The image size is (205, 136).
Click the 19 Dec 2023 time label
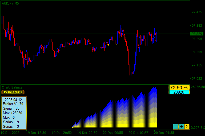coord(10,133)
